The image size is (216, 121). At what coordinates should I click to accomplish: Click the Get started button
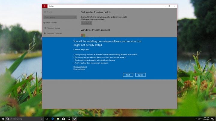pyautogui.click(x=86, y=23)
